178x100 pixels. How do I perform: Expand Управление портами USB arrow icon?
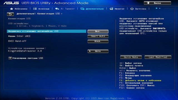(10, 58)
